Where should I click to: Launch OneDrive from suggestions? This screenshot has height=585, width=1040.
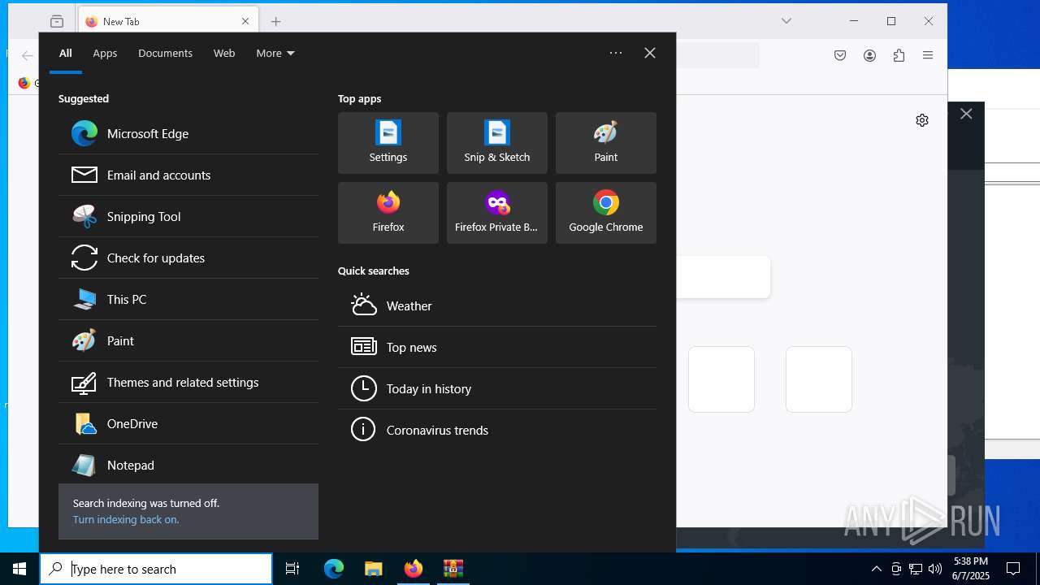pos(188,423)
